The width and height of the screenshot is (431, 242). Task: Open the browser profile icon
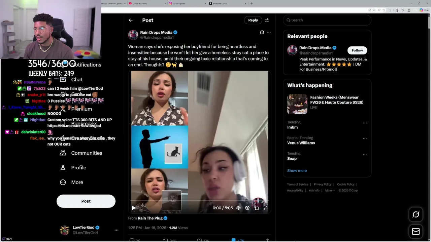click(409, 10)
